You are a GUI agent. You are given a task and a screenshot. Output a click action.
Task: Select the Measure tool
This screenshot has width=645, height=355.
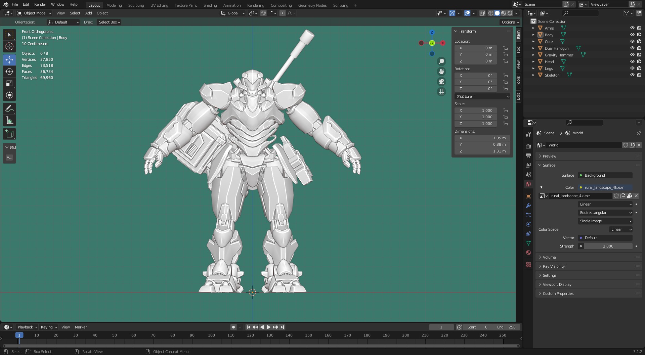9,121
